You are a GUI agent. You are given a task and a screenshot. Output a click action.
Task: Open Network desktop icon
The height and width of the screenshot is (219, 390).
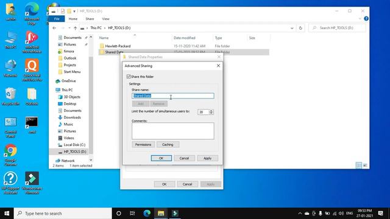[10, 68]
